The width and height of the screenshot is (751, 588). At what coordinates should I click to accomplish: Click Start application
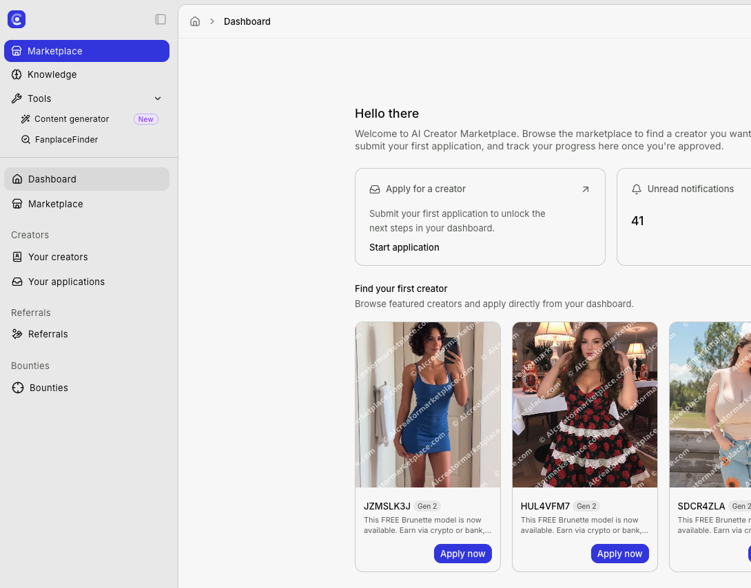[x=404, y=247]
